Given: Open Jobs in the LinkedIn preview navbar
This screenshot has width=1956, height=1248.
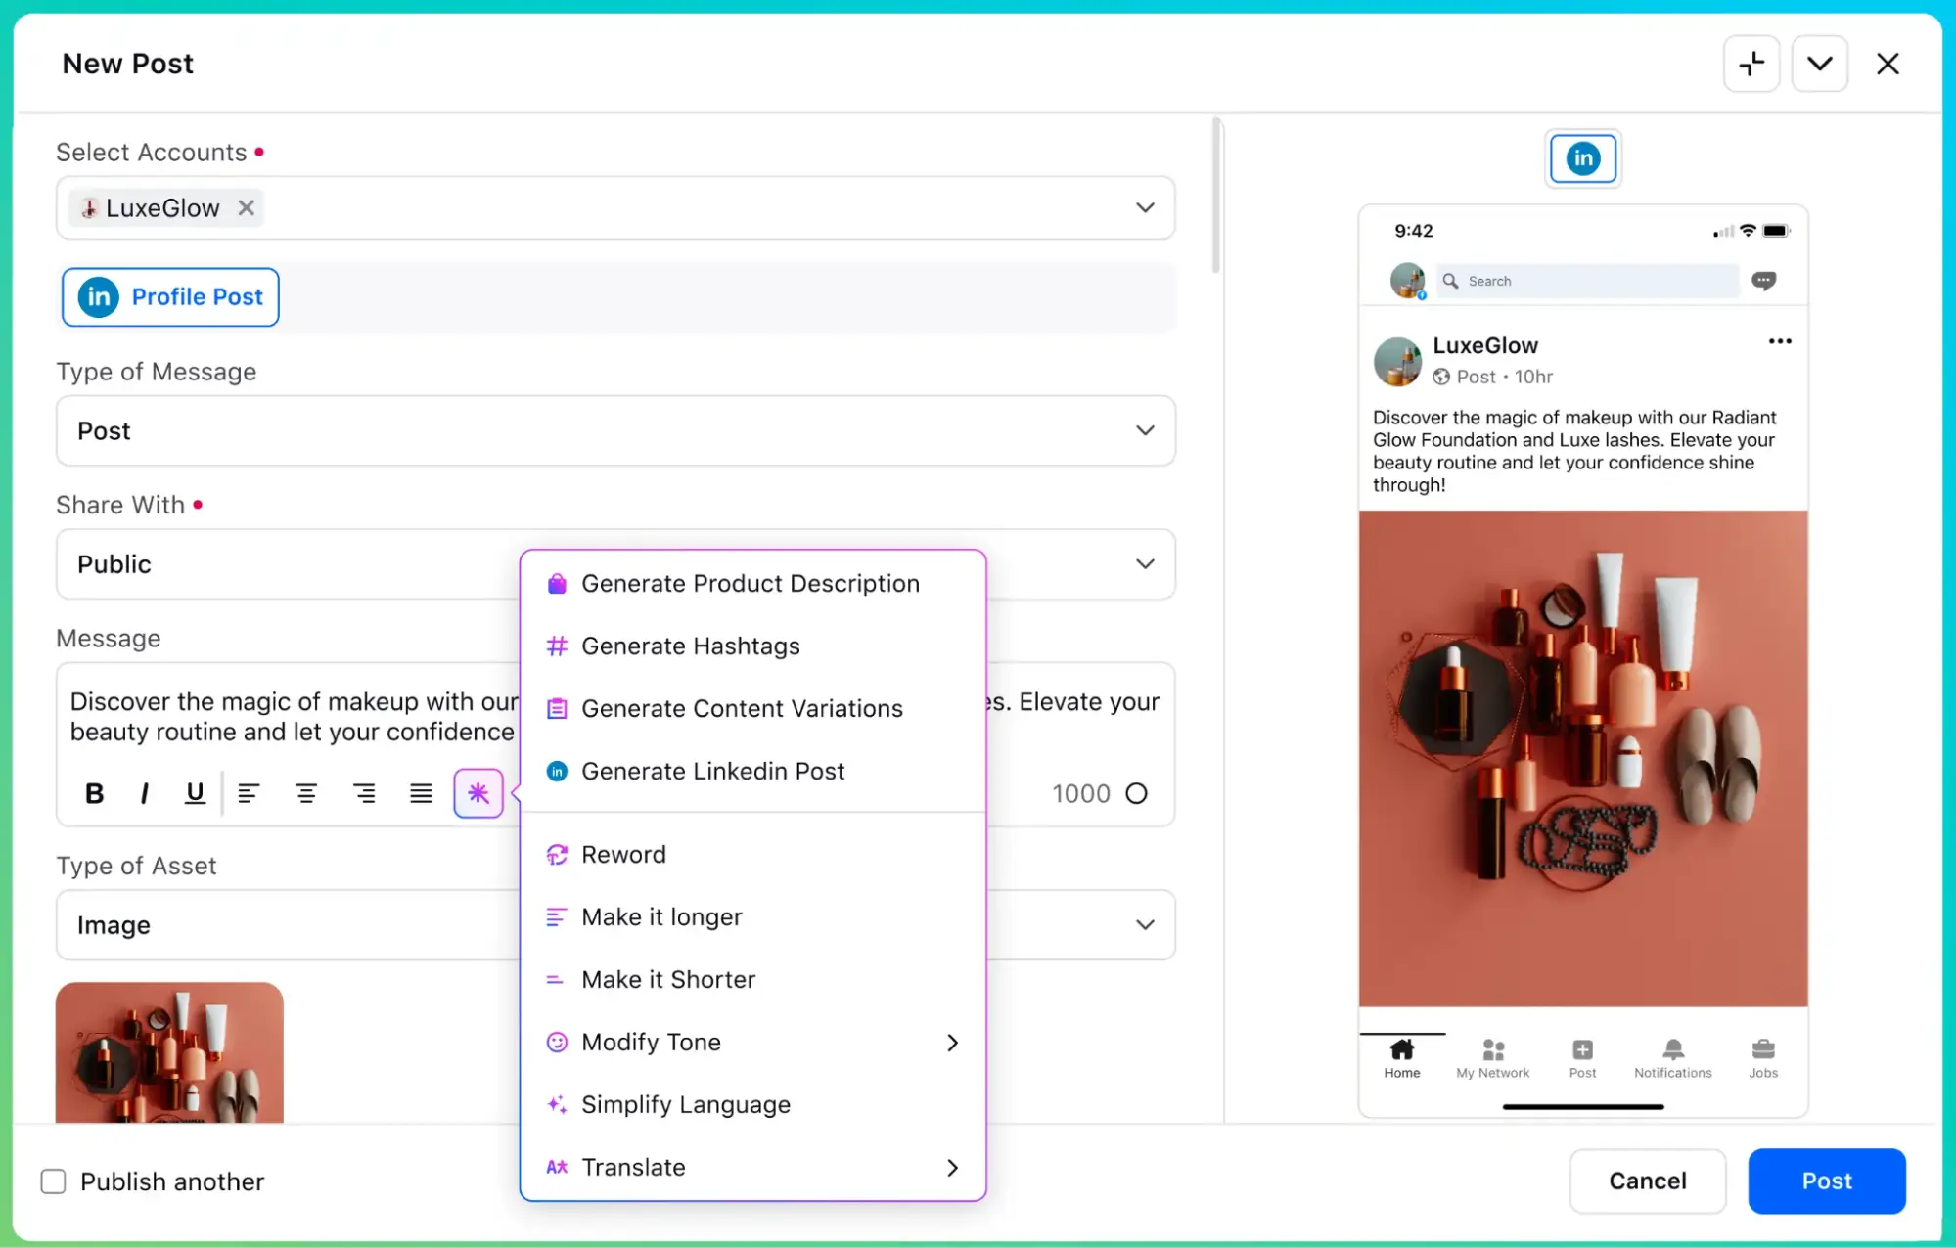Looking at the screenshot, I should pos(1762,1058).
